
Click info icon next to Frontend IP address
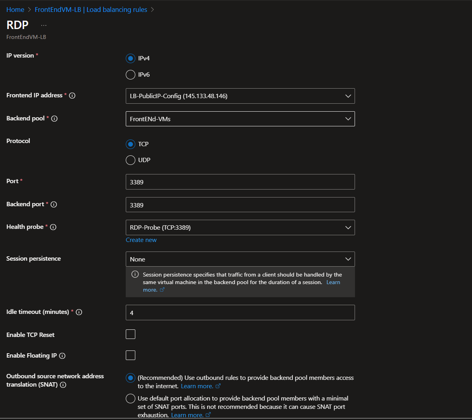(x=72, y=96)
